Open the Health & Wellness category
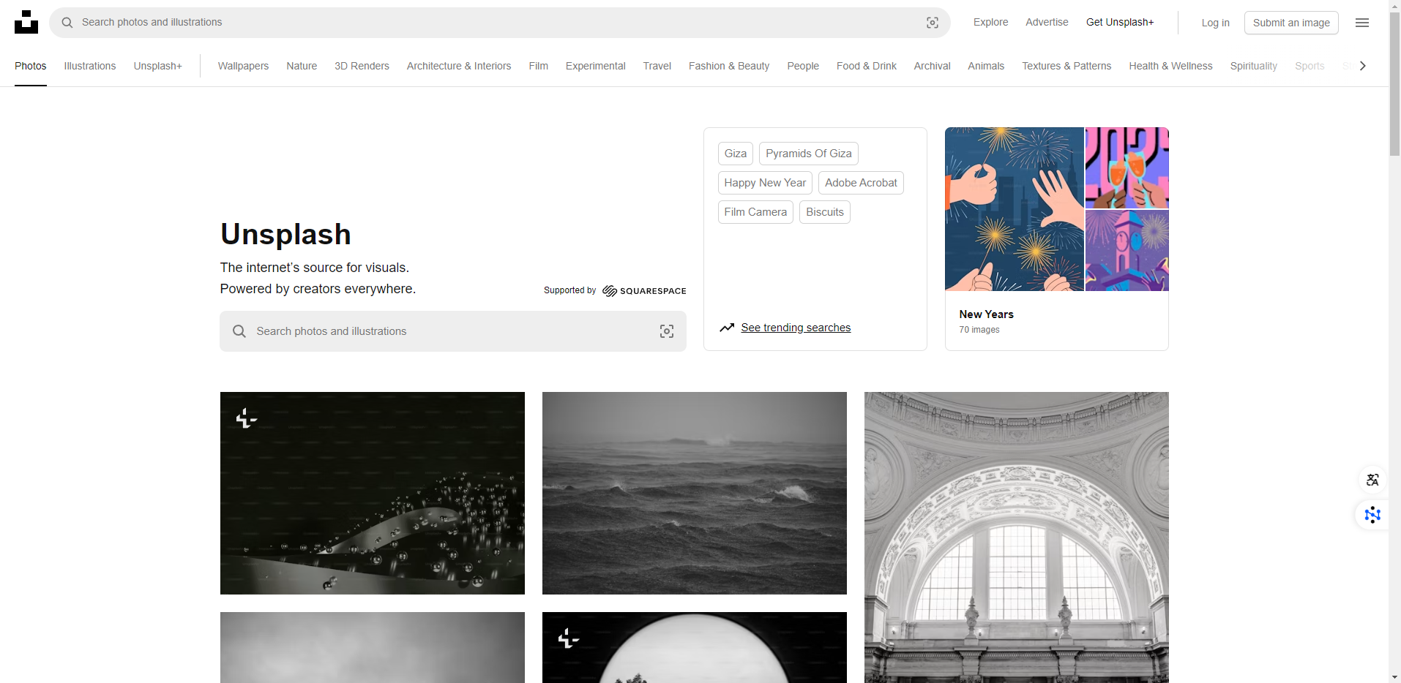The width and height of the screenshot is (1401, 683). click(x=1170, y=66)
